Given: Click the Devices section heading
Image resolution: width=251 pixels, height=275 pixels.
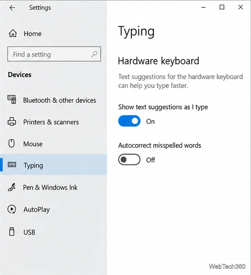Looking at the screenshot, I should pyautogui.click(x=20, y=75).
